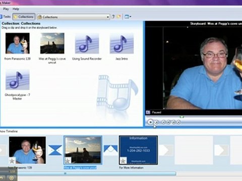This screenshot has width=242, height=181.
Task: Click the 'Ghostpocalypse - 7 Master' label
Action: [17, 97]
